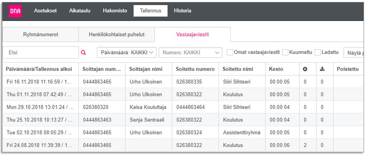Image resolution: width=367 pixels, height=155 pixels.
Task: Click dialed number 0444863464
Action: point(190,107)
